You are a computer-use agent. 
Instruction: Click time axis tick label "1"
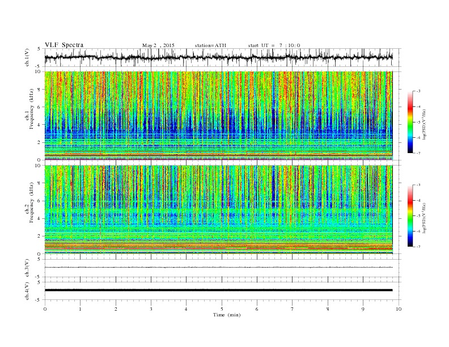80,309
